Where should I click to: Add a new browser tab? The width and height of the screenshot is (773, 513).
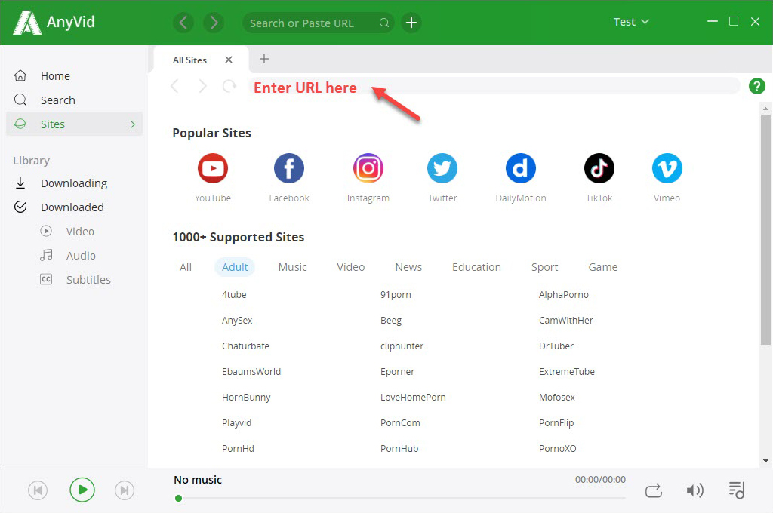point(264,59)
